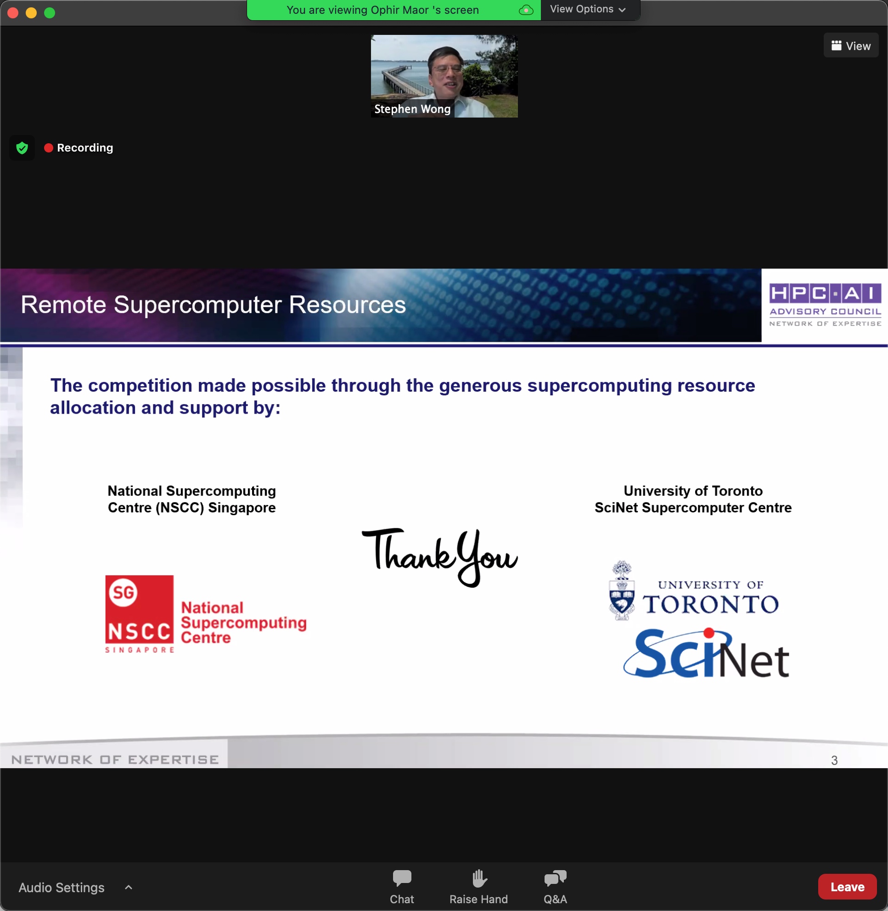Click the red Recording indicator
This screenshot has height=911, width=888.
pyautogui.click(x=79, y=148)
